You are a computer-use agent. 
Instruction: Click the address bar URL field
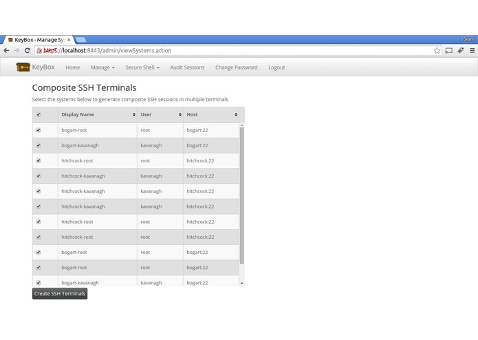point(238,51)
